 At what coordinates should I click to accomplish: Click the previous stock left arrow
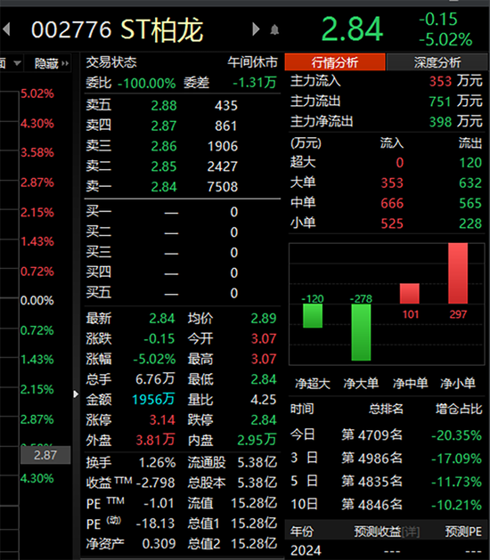(x=6, y=28)
